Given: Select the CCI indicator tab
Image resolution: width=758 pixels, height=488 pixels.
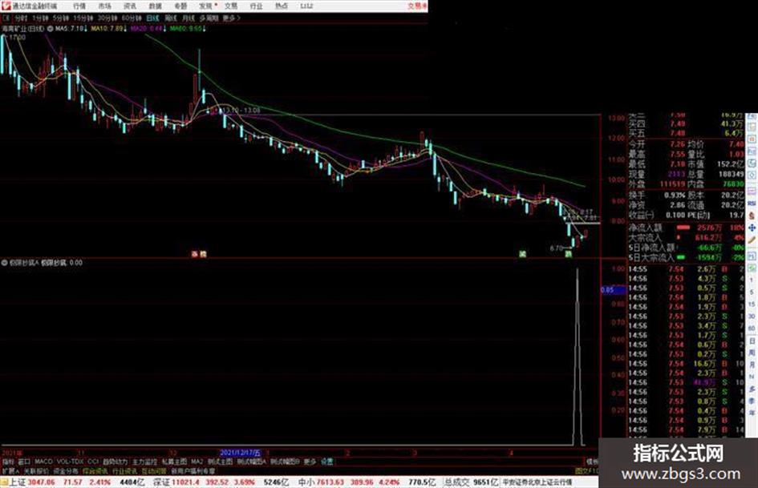Looking at the screenshot, I should [x=93, y=462].
